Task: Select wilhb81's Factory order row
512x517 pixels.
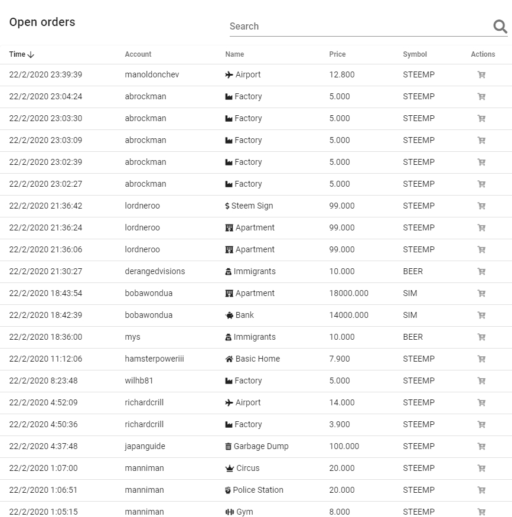Action: coord(256,381)
